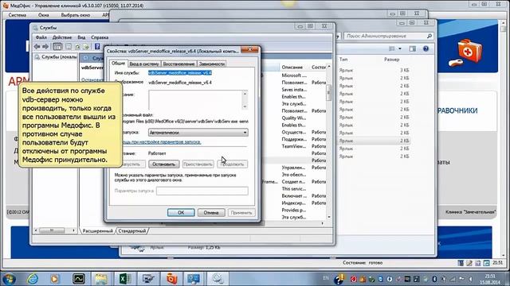
Task: Open the startup type dropdown set to Автоматически
Action: click(198, 133)
